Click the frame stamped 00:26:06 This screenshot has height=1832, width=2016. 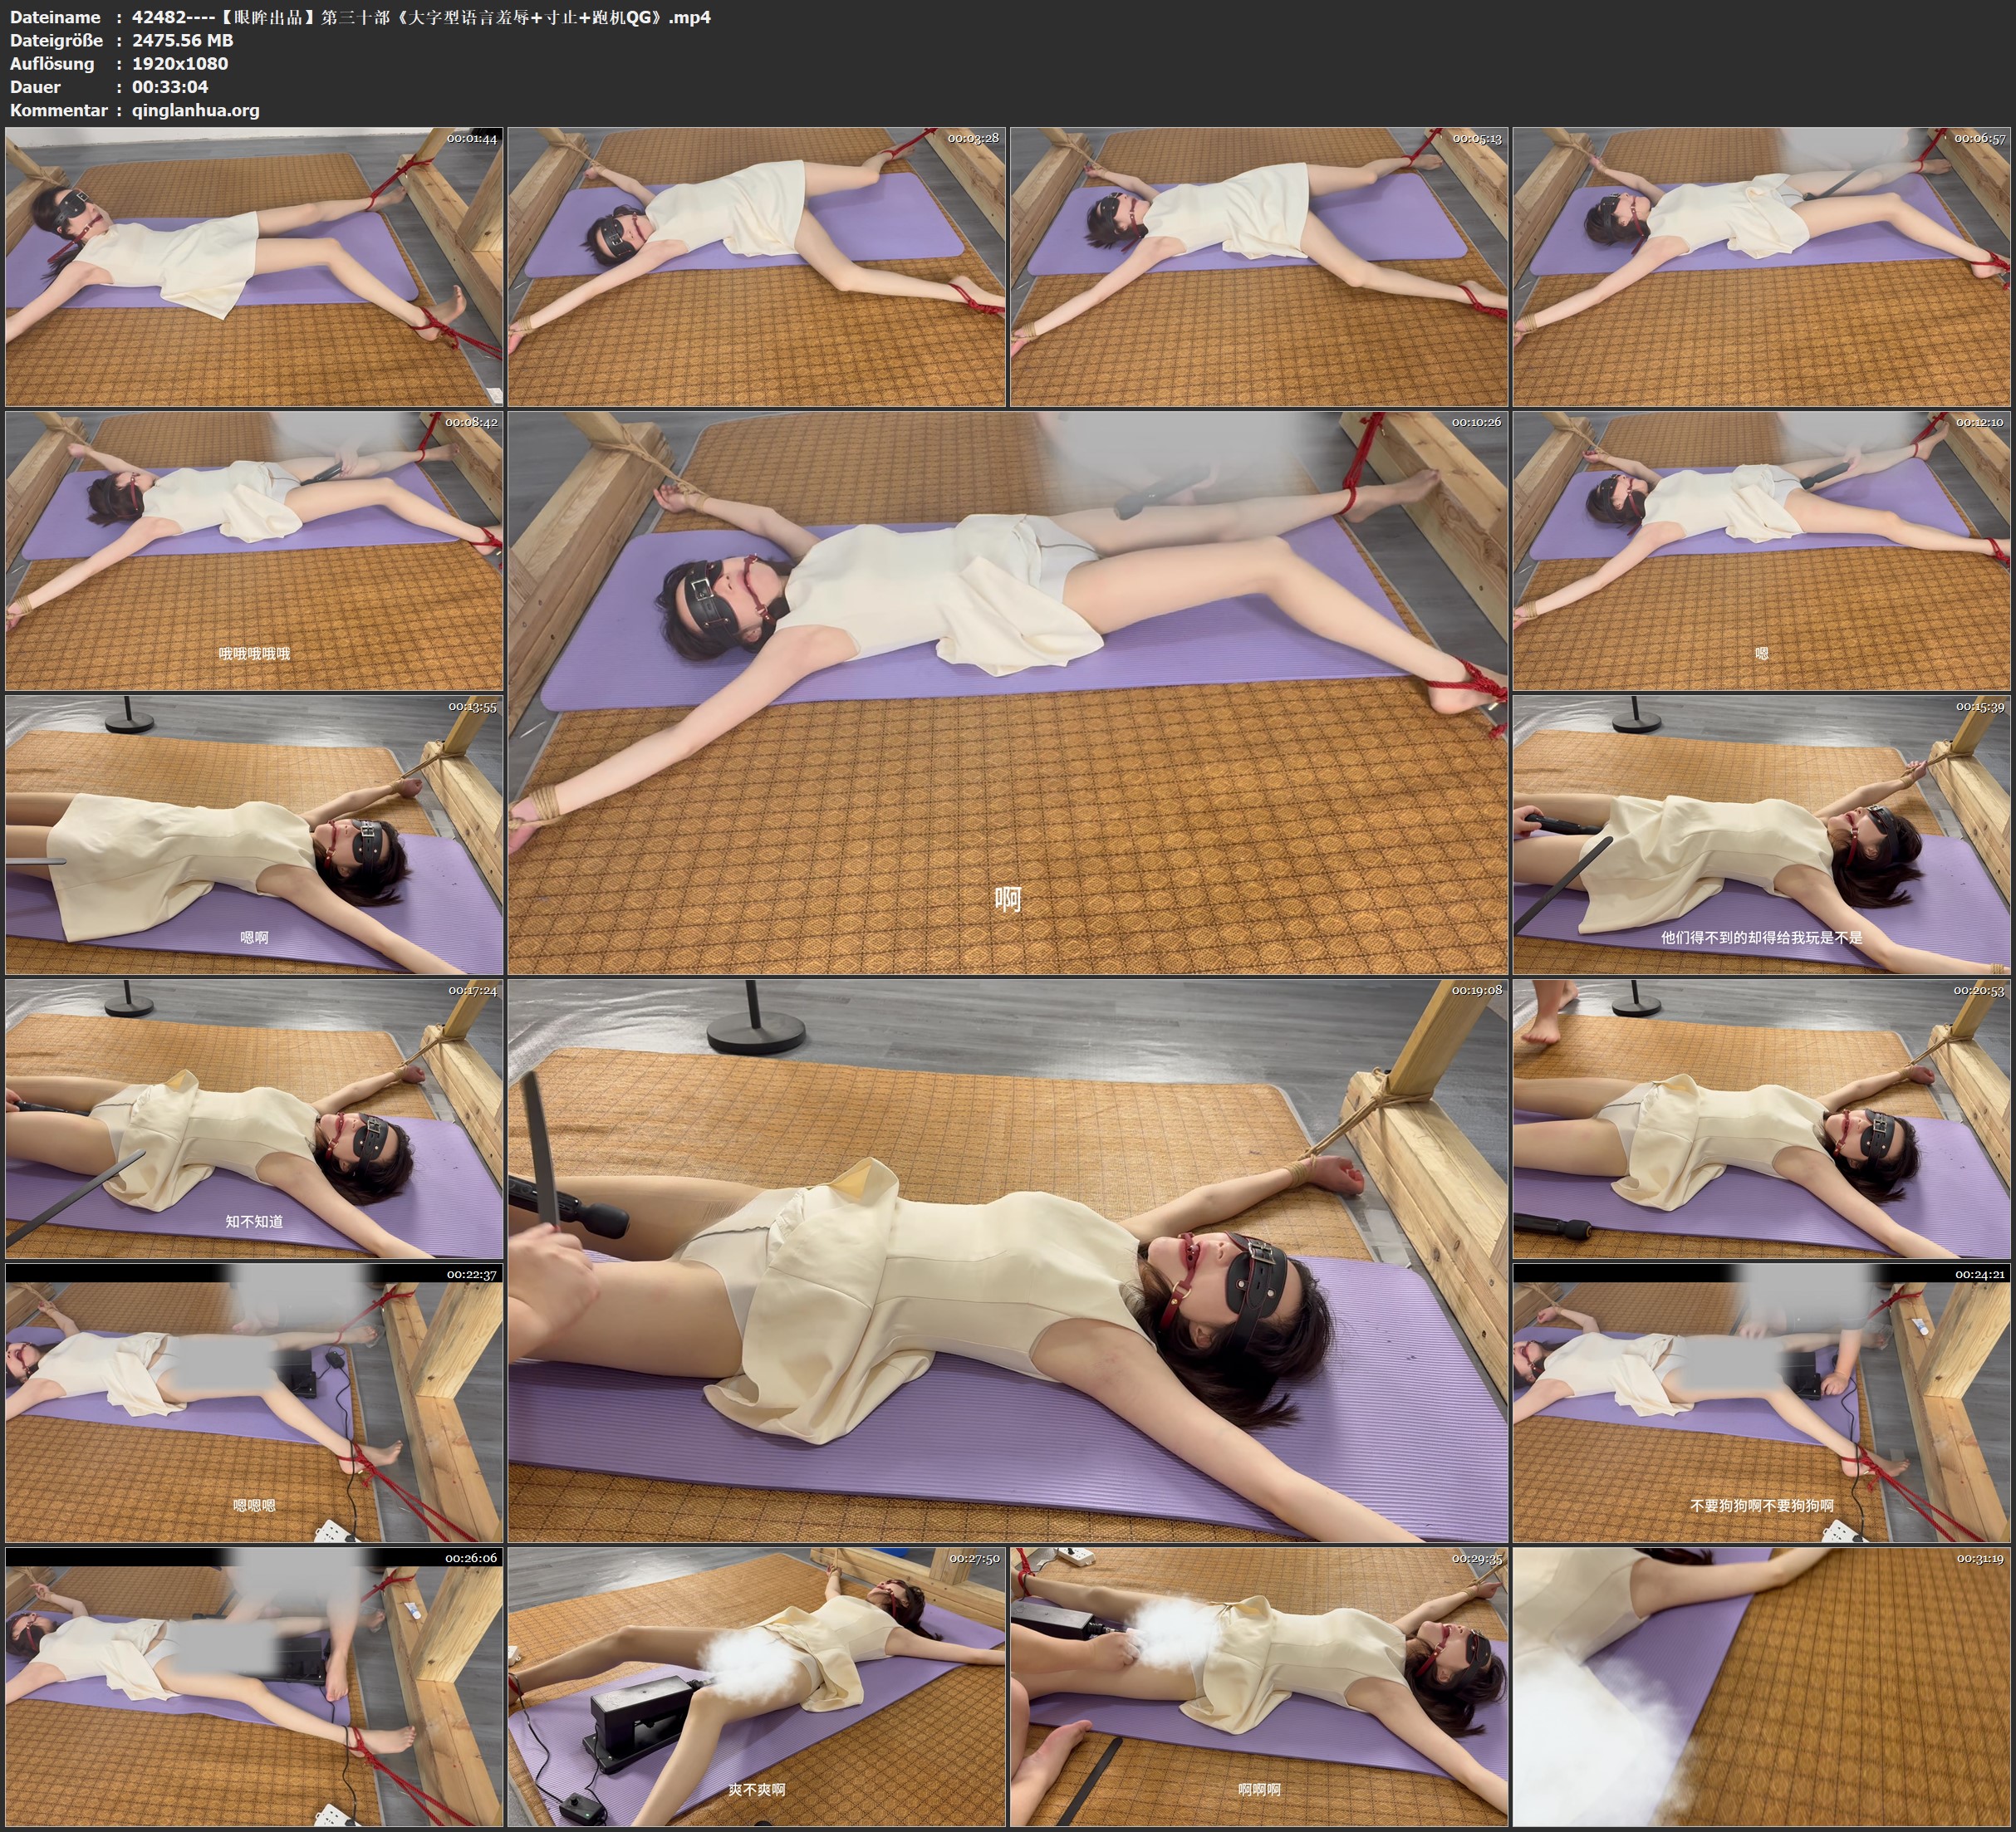coord(254,1687)
